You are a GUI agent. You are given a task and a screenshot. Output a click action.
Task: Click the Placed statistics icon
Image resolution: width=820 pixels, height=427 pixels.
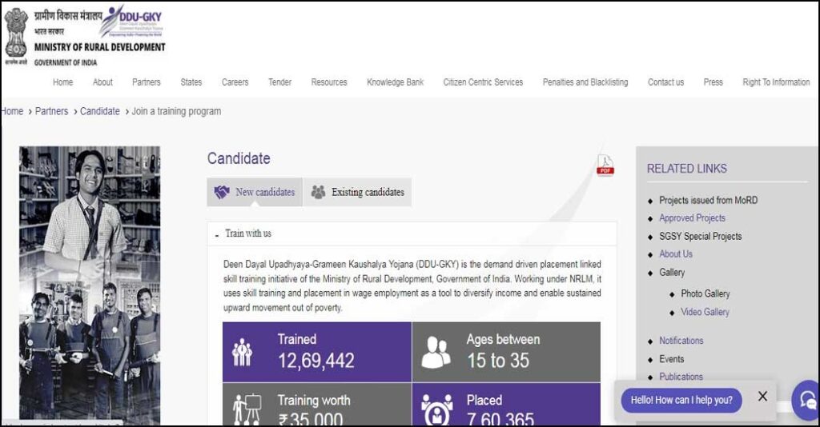436,409
